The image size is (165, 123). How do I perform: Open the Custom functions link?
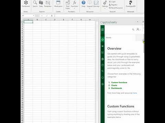pos(119,82)
